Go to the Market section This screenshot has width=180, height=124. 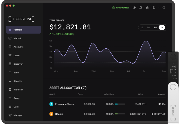(17, 38)
